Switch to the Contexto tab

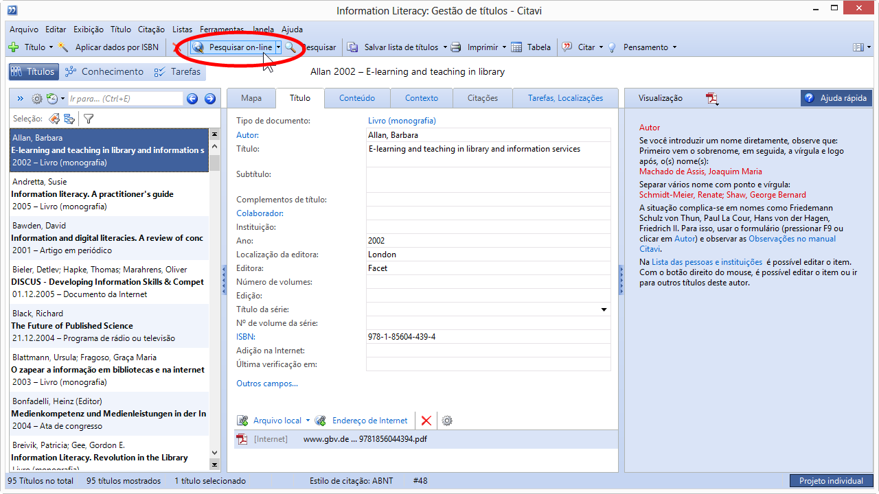422,98
